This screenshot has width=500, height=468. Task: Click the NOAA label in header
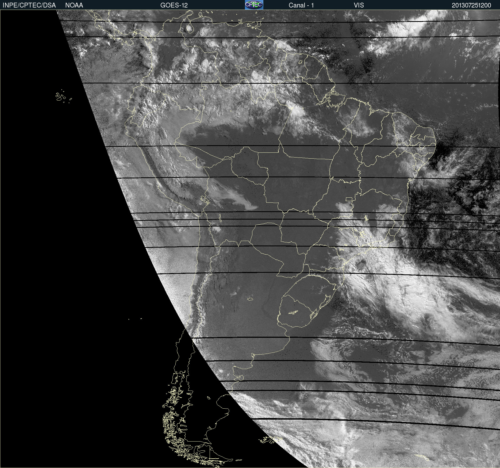(74, 5)
